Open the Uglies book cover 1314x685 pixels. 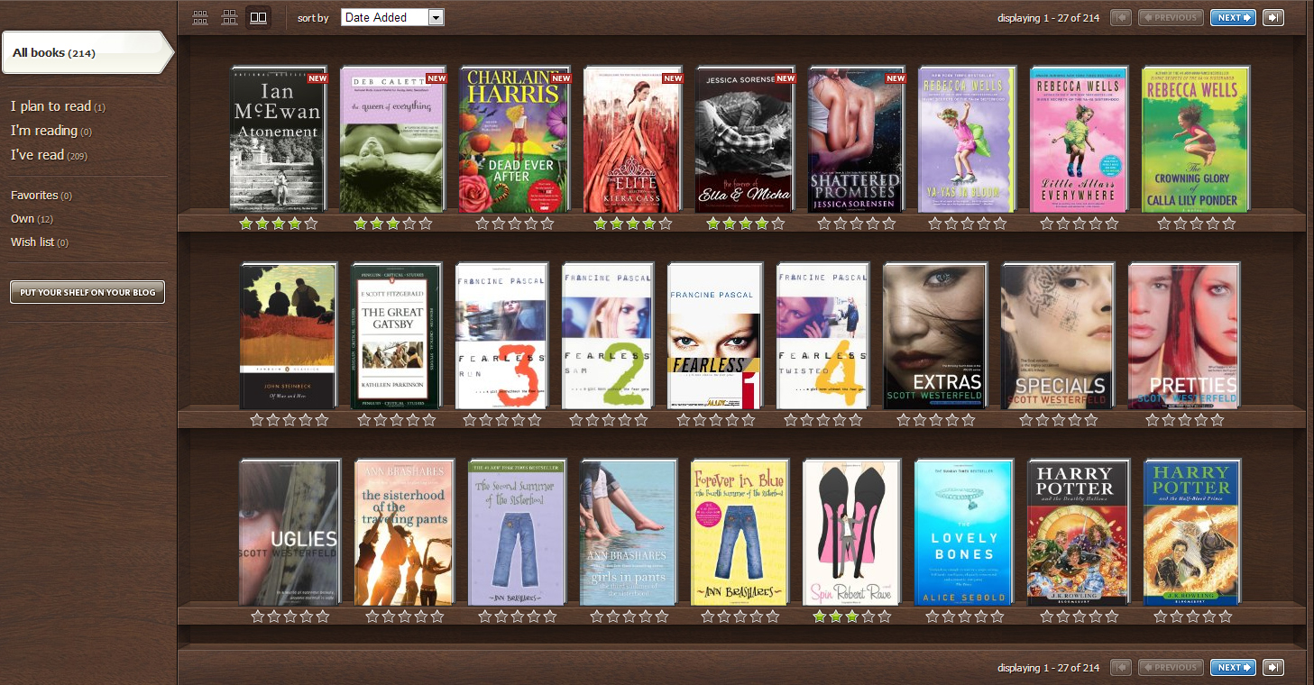coord(290,533)
